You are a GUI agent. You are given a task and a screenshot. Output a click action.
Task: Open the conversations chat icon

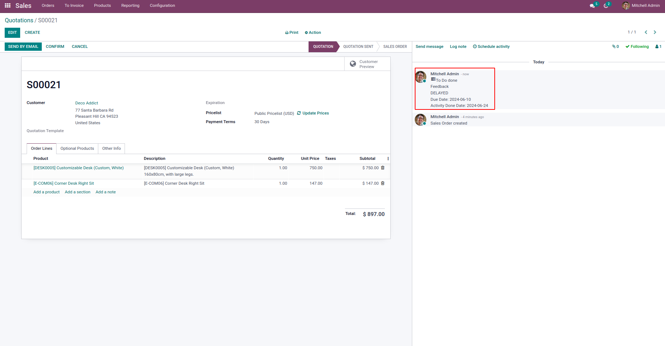pos(592,6)
